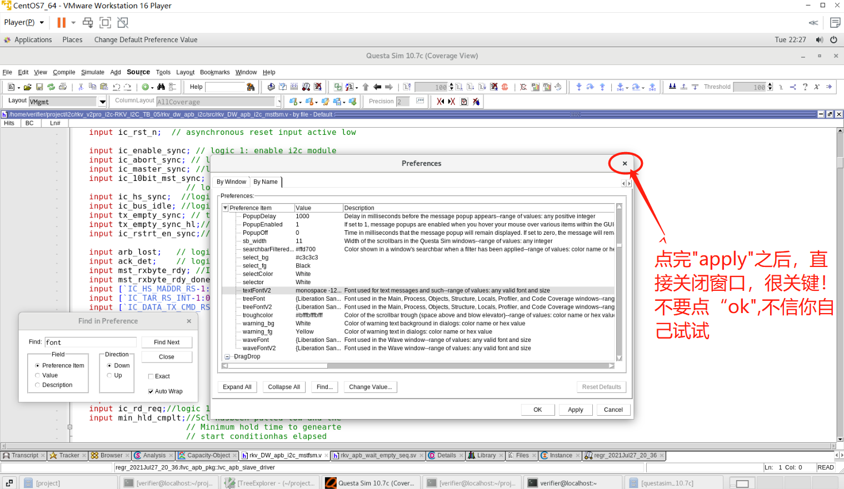Select the Description field radio button
The width and height of the screenshot is (844, 489).
(37, 385)
